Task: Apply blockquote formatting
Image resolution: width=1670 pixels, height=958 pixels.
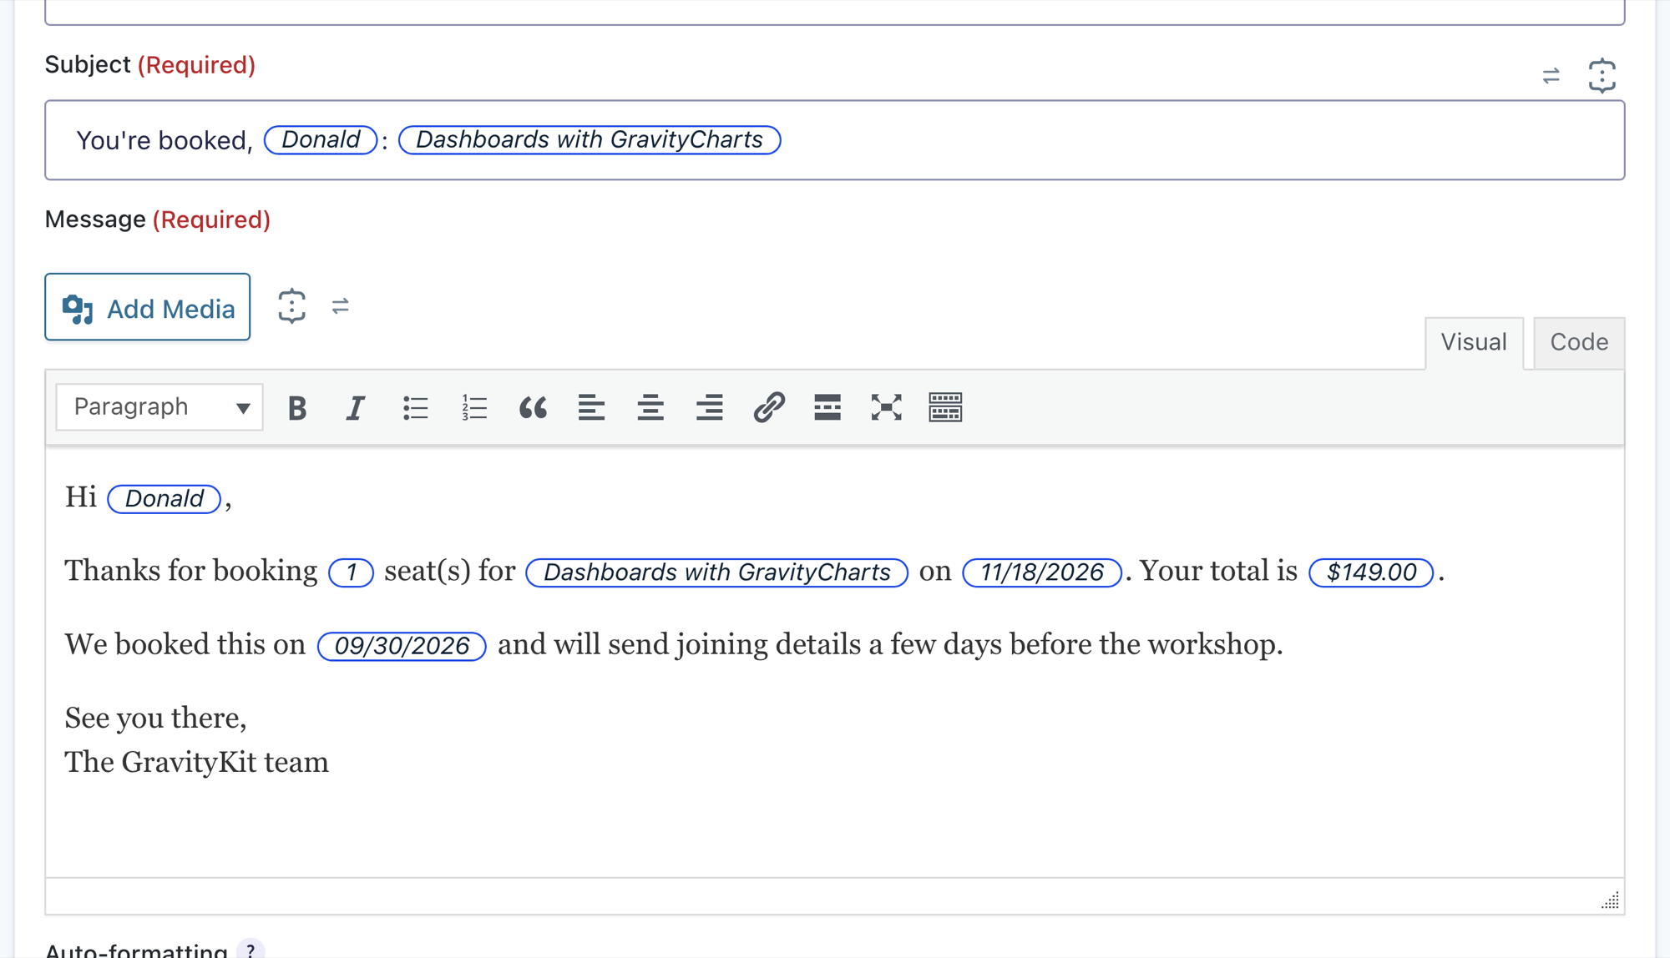Action: 533,407
